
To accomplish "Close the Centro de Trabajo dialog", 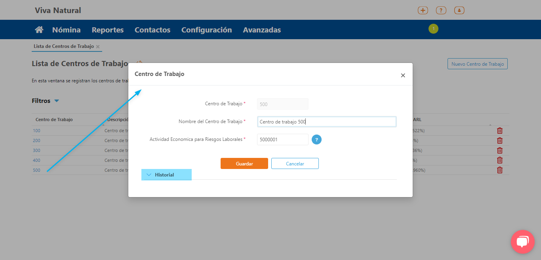I will pyautogui.click(x=403, y=75).
